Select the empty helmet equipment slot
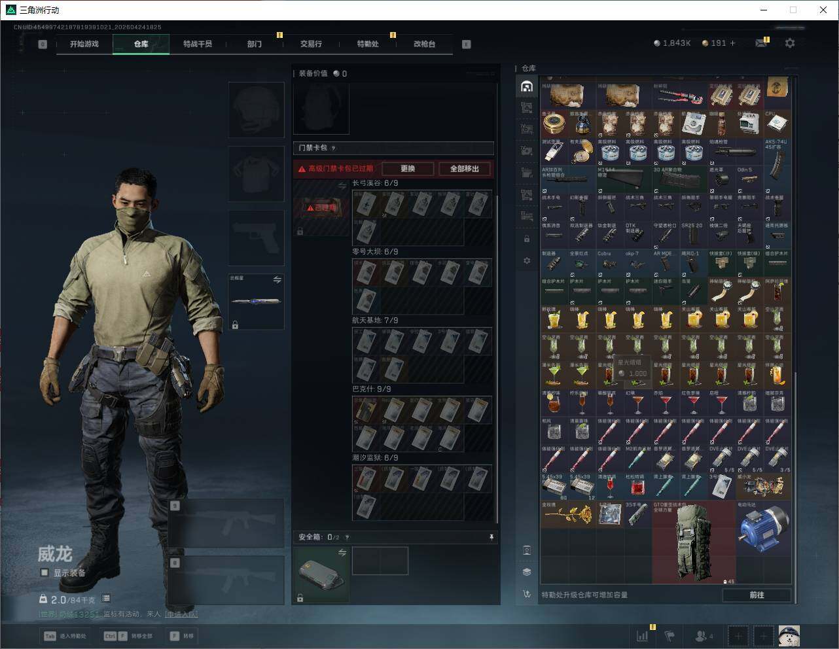839x649 pixels. pos(256,109)
